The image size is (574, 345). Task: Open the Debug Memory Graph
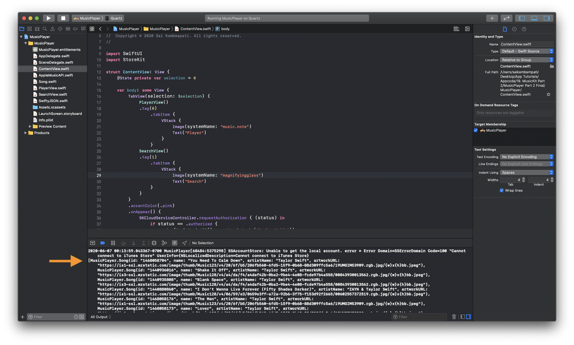coord(164,243)
